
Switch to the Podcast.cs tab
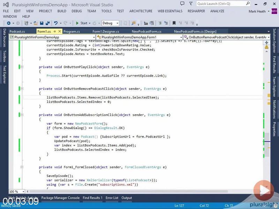click(x=17, y=31)
